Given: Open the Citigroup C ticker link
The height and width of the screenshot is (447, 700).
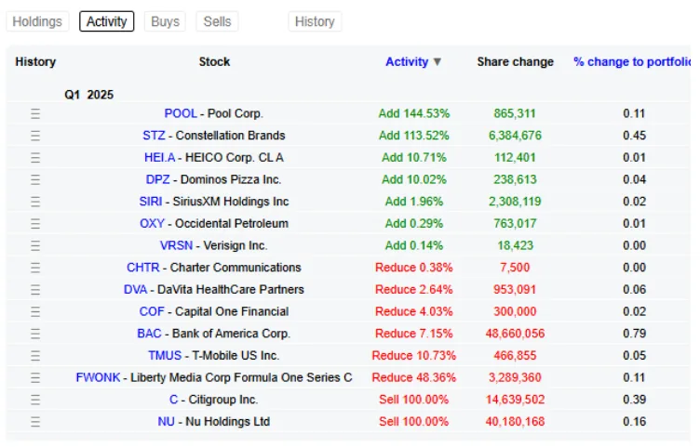Looking at the screenshot, I should click(x=173, y=400).
